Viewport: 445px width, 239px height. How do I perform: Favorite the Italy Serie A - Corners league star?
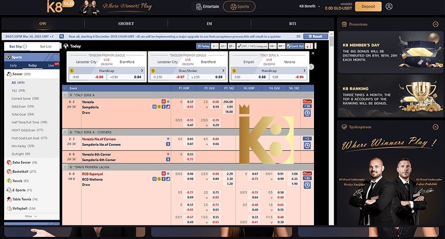(71, 132)
